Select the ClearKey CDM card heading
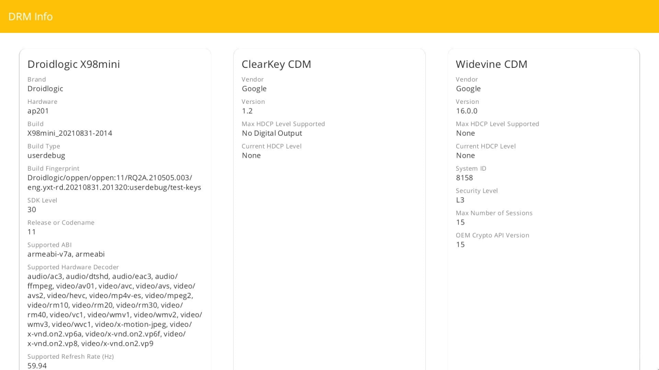This screenshot has height=370, width=659. click(x=276, y=64)
